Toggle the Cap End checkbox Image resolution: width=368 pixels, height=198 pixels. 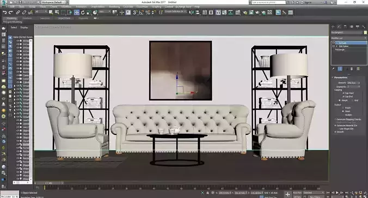pyautogui.click(x=344, y=96)
